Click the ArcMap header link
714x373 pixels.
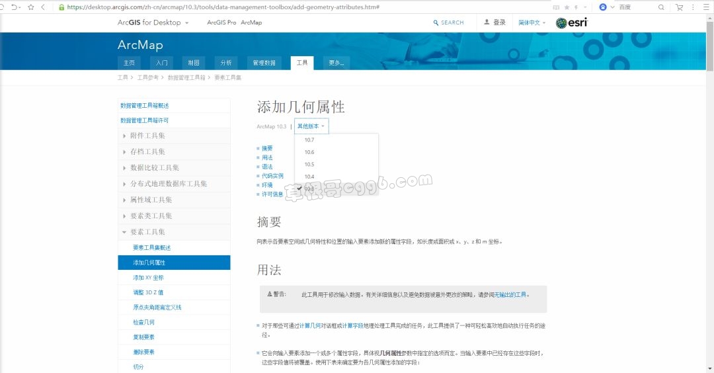tap(251, 22)
